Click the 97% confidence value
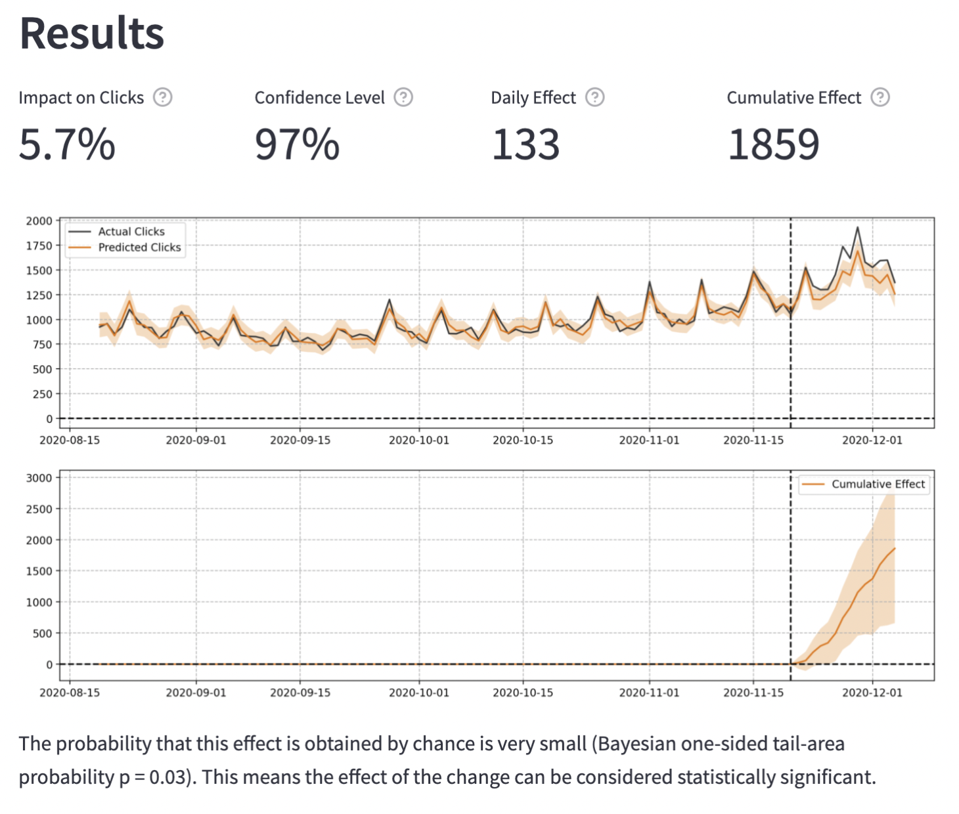 (297, 144)
